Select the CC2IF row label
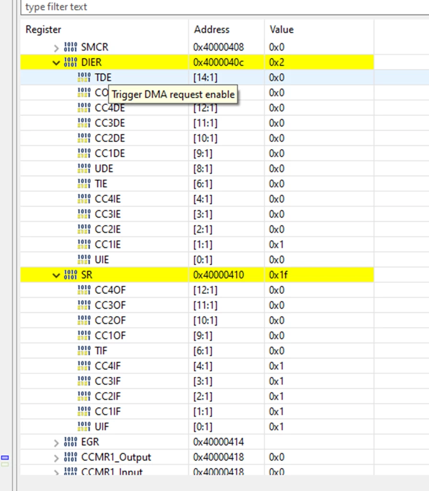The image size is (429, 491). (108, 396)
